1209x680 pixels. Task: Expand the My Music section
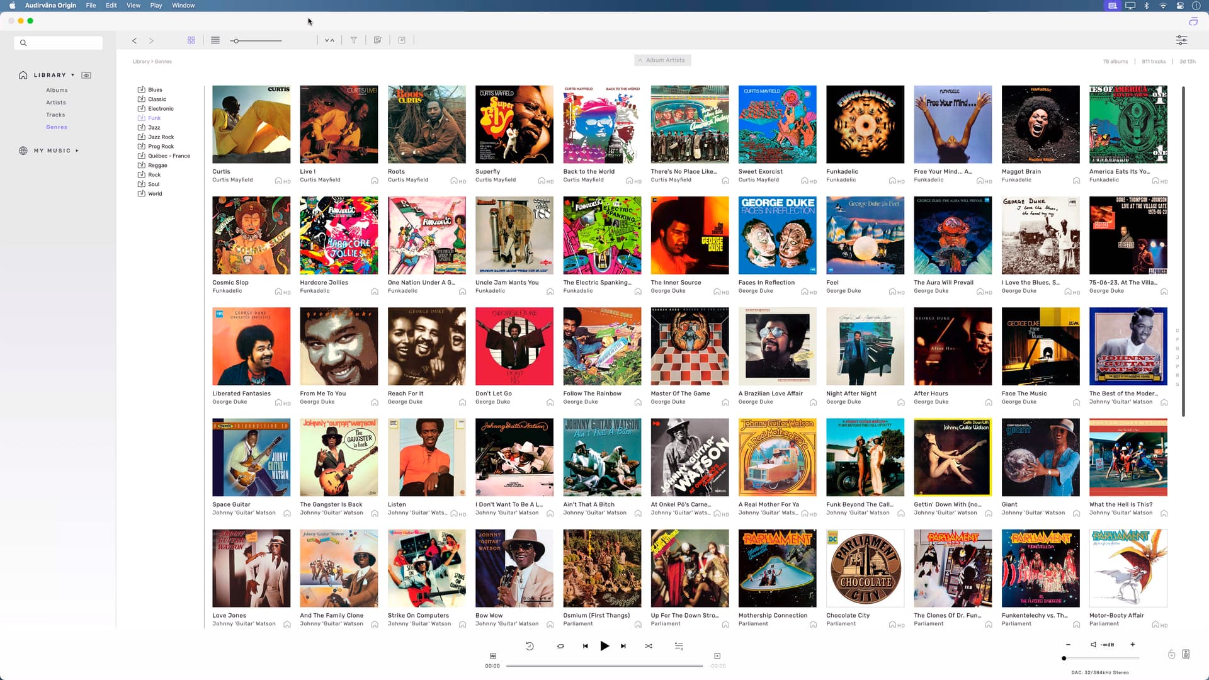point(77,151)
